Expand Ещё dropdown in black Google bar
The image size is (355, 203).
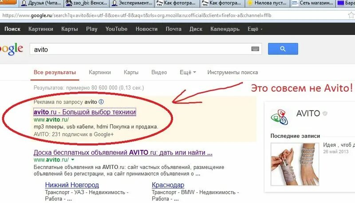[x=255, y=29]
